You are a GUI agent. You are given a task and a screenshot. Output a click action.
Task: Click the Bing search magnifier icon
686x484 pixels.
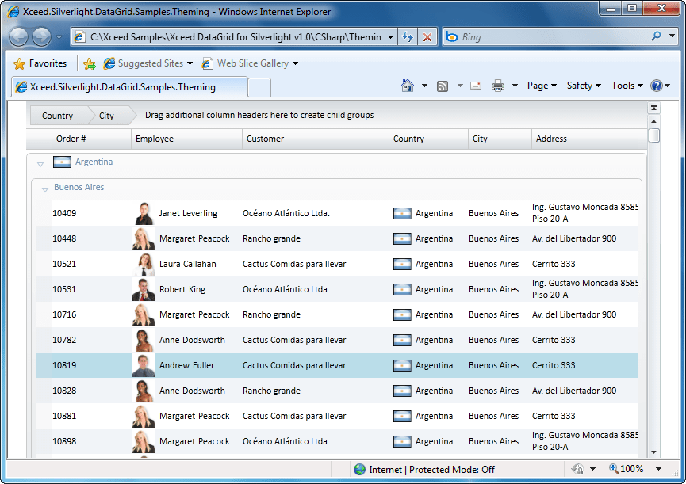(657, 36)
